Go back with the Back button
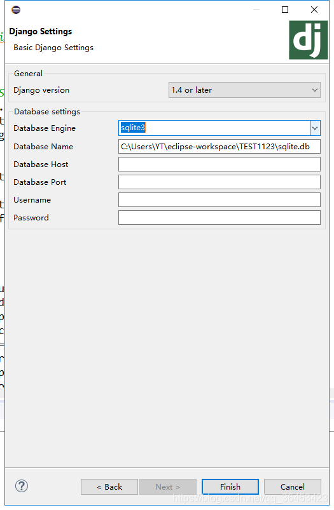The width and height of the screenshot is (334, 510). click(x=109, y=487)
